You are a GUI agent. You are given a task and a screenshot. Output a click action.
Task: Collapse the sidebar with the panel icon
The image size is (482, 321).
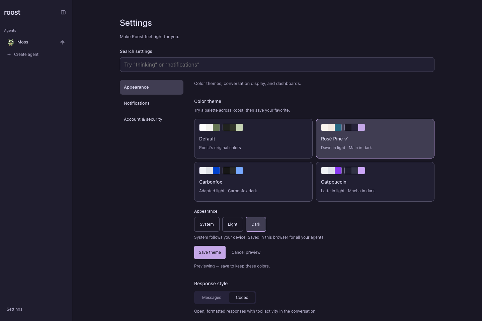tap(63, 12)
